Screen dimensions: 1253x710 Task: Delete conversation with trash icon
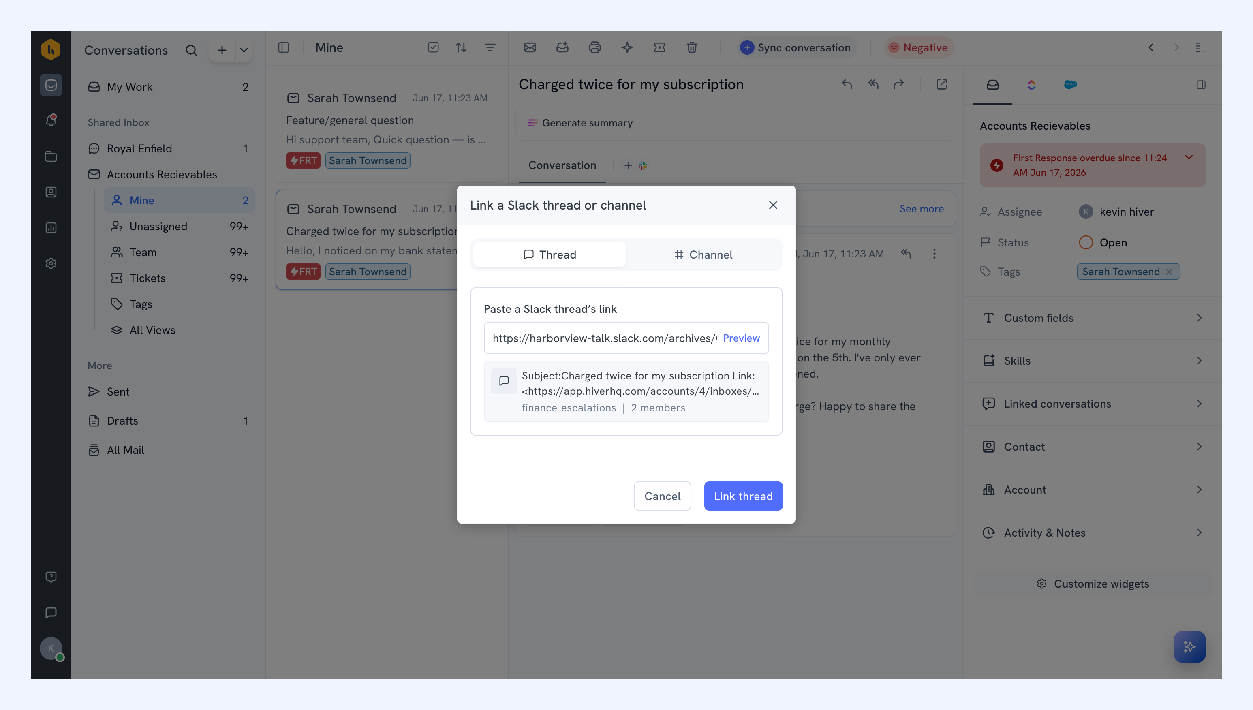[x=692, y=47]
